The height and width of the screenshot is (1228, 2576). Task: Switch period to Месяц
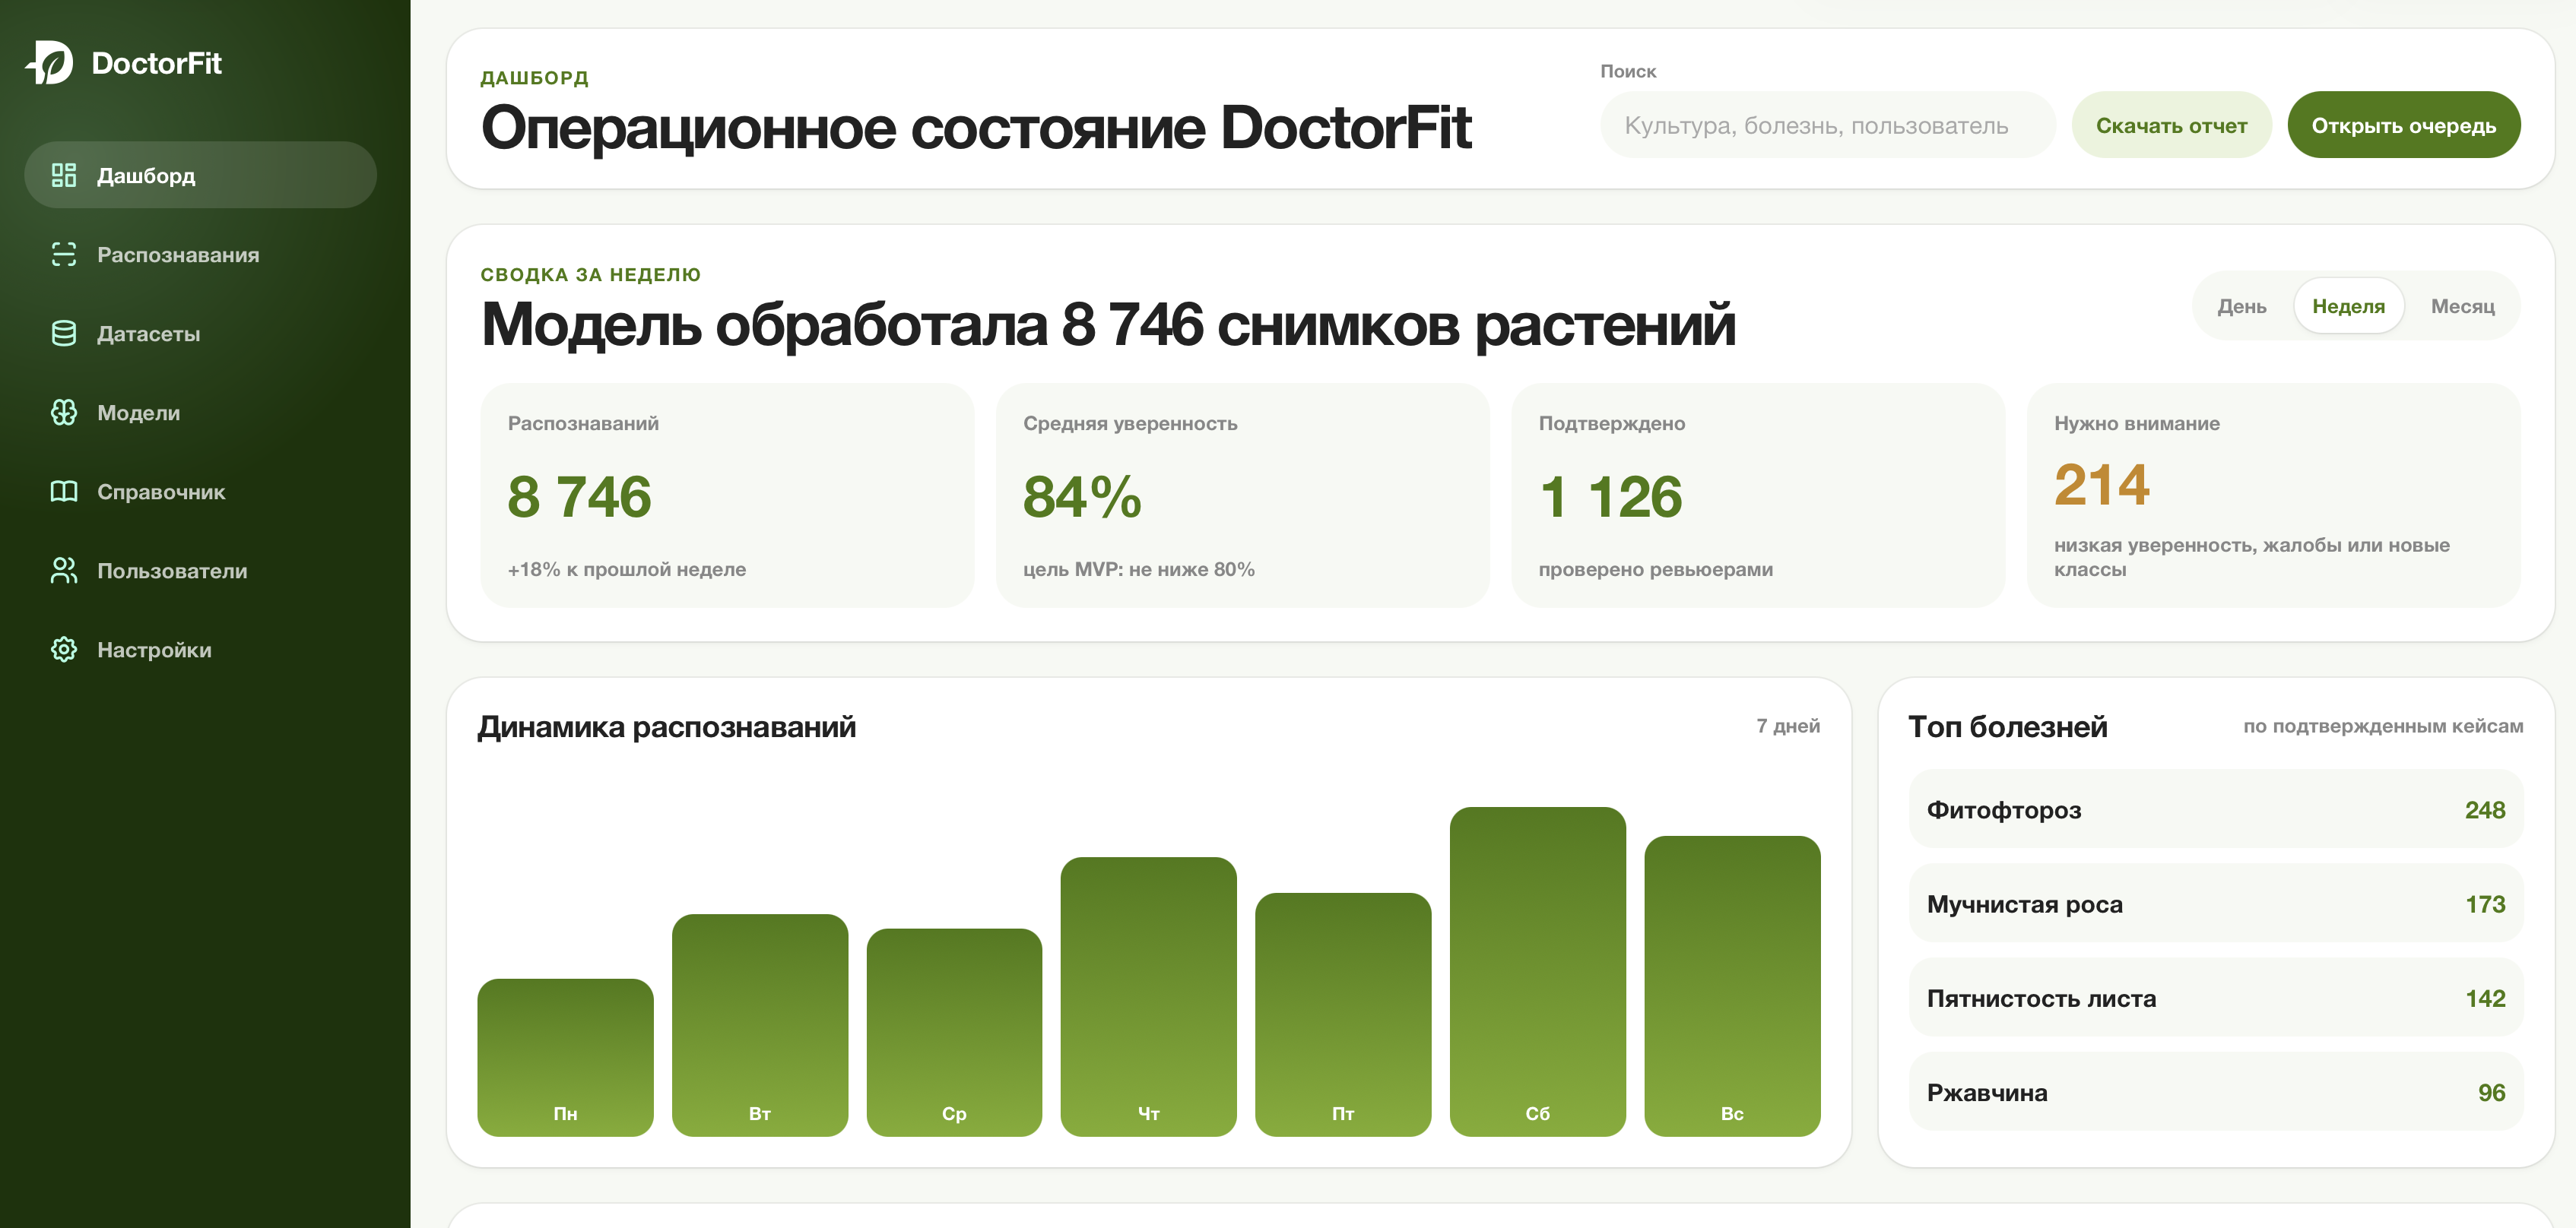coord(2462,305)
